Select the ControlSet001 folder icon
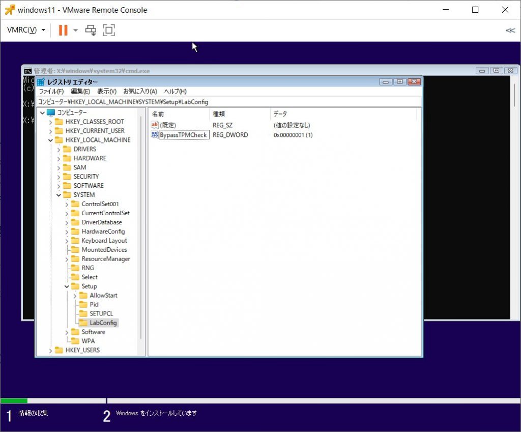Image resolution: width=521 pixels, height=432 pixels. pyautogui.click(x=75, y=204)
